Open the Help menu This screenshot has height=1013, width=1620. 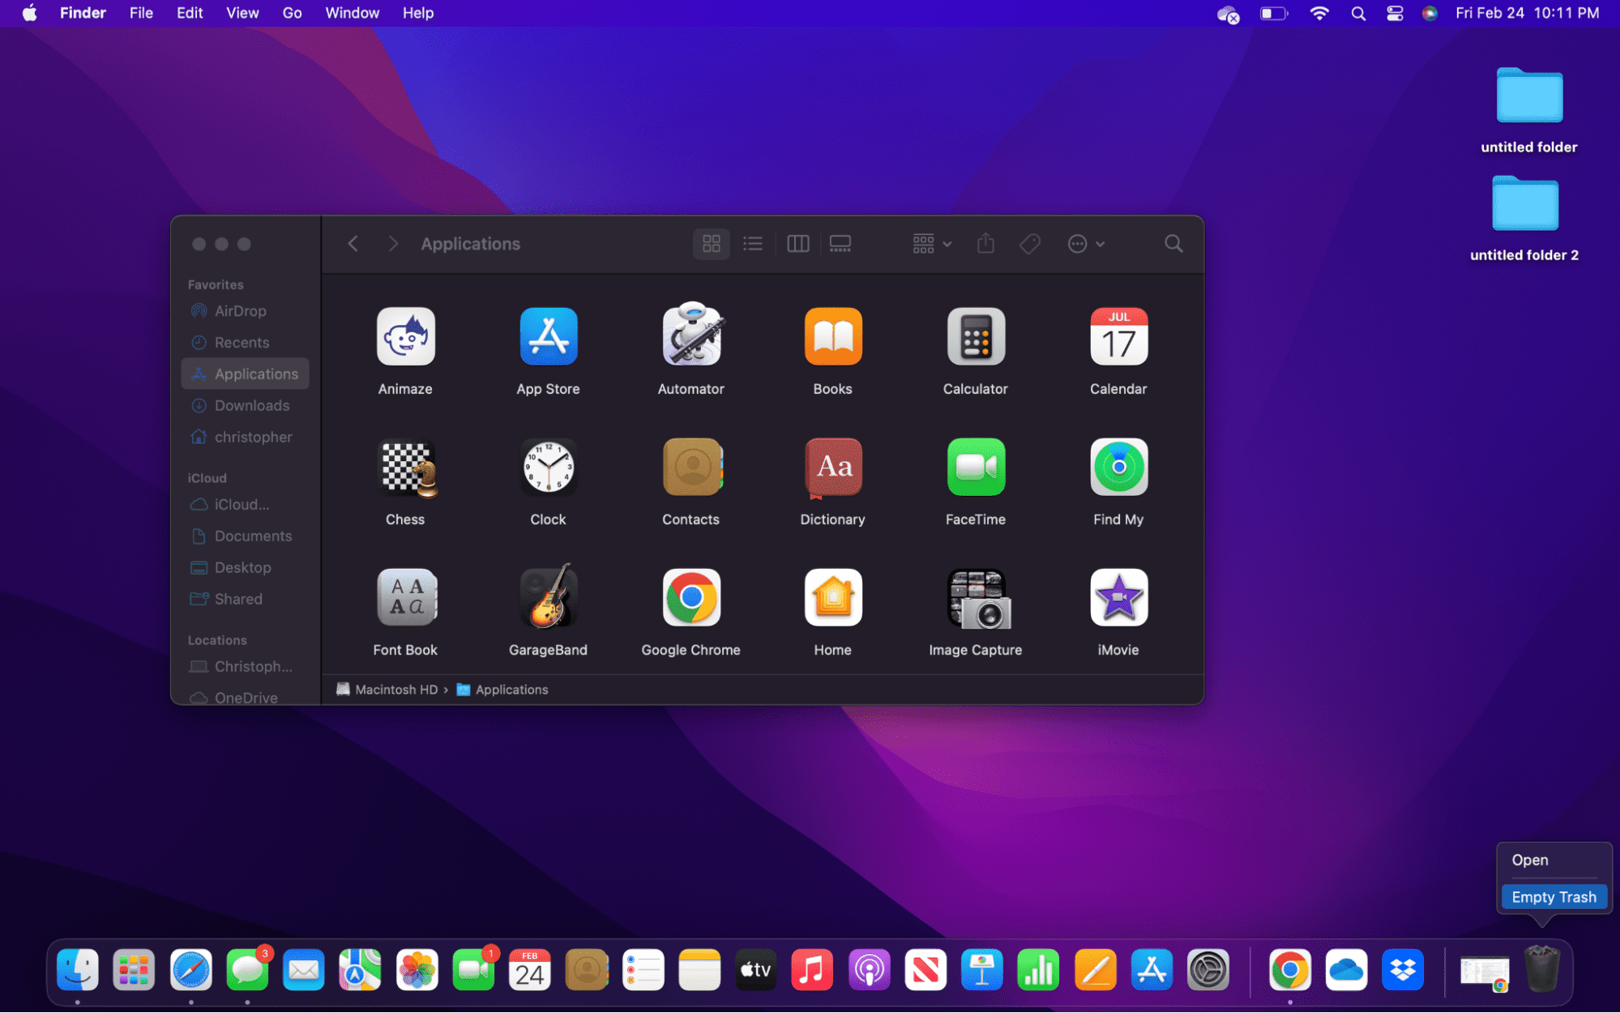pyautogui.click(x=418, y=13)
